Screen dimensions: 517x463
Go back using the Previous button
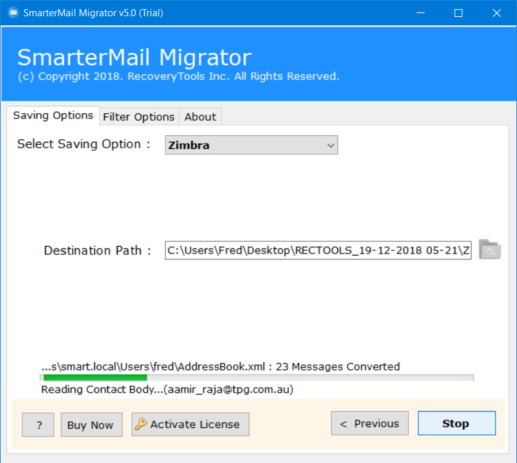[369, 423]
